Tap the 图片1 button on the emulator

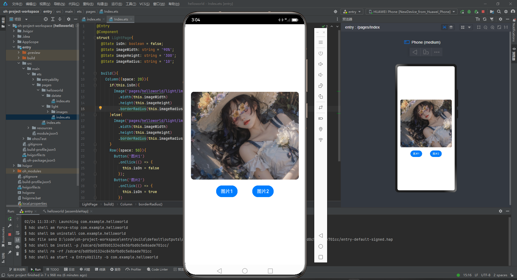click(x=227, y=191)
